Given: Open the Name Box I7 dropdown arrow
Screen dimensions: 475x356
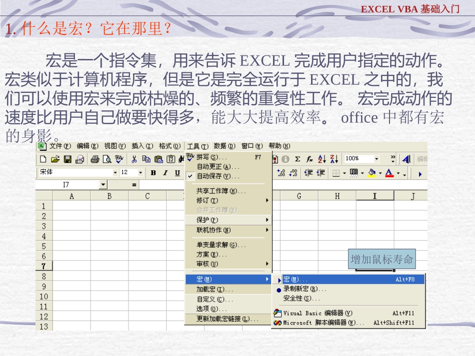Looking at the screenshot, I should [103, 185].
